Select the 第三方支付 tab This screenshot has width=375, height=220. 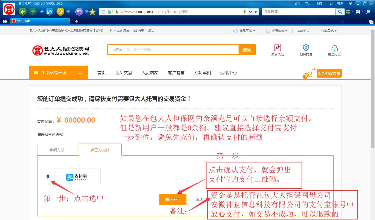(x=100, y=150)
